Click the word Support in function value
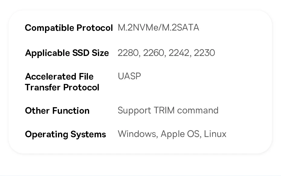This screenshot has height=176, width=281. (134, 110)
